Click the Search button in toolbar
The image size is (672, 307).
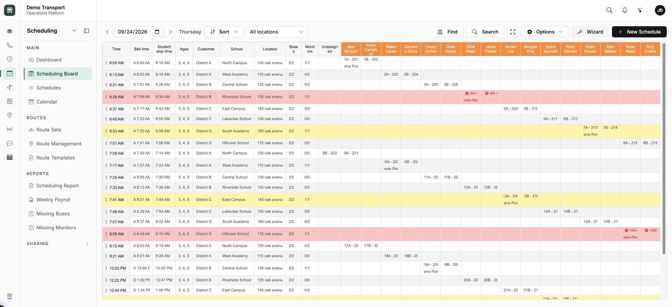[485, 32]
